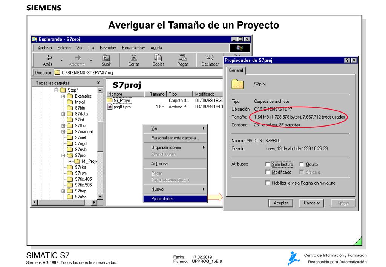The image size is (386, 267).
Task: Select the Install folder in tree
Action: (76, 102)
